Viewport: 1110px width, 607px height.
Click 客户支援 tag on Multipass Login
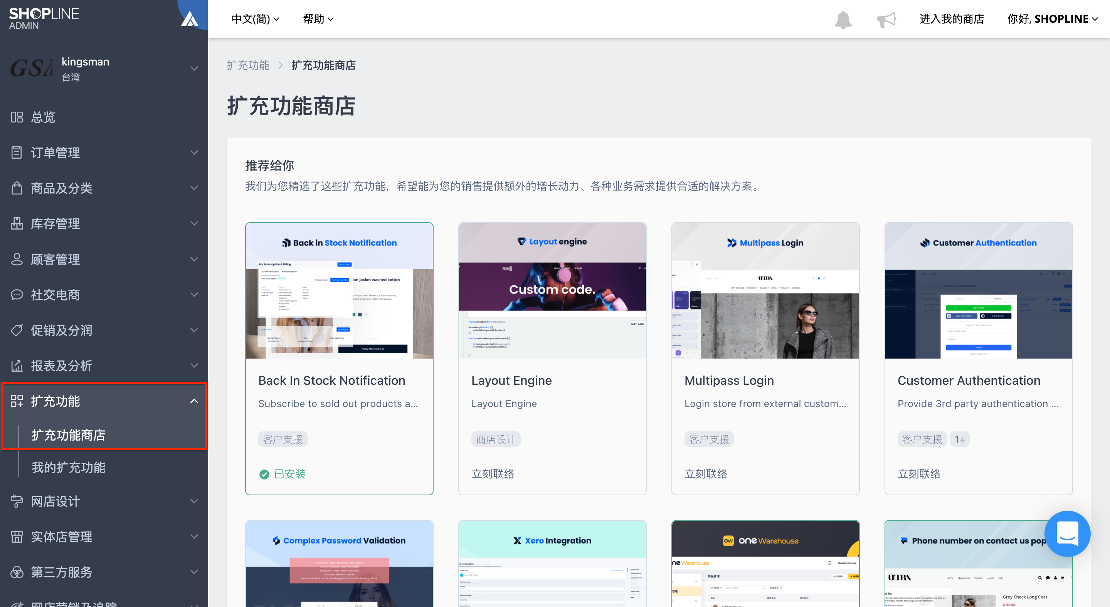click(709, 439)
